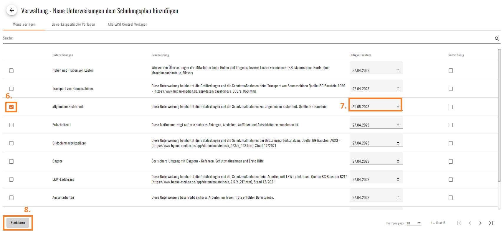Mark Erdarbeiten I as Sofort fällig
Viewport: 504px width, 235px height.
(451, 125)
